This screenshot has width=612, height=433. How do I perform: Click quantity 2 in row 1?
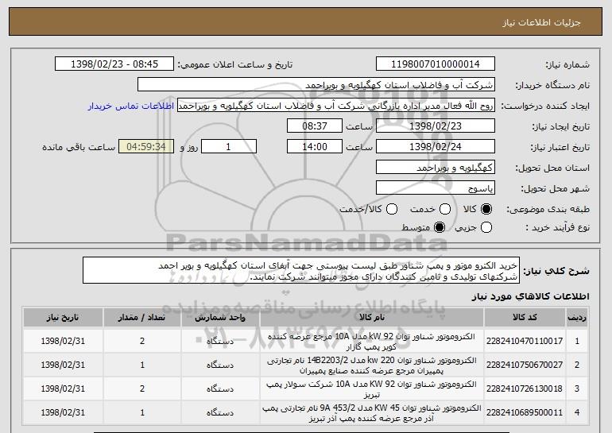[x=142, y=341]
